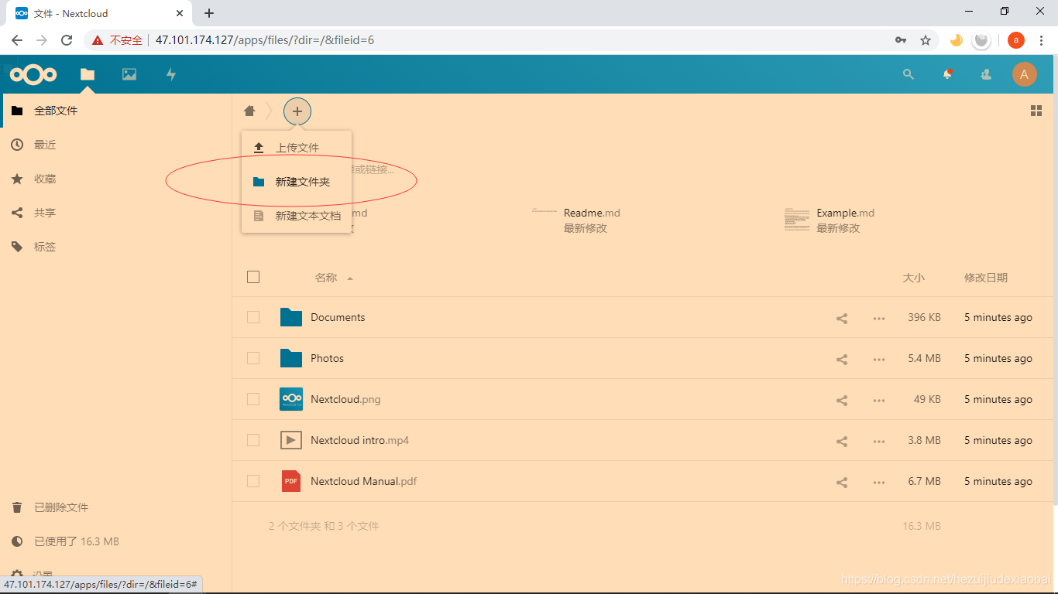The width and height of the screenshot is (1058, 594).
Task: Click the 不安全 site security warning
Action: tap(118, 40)
